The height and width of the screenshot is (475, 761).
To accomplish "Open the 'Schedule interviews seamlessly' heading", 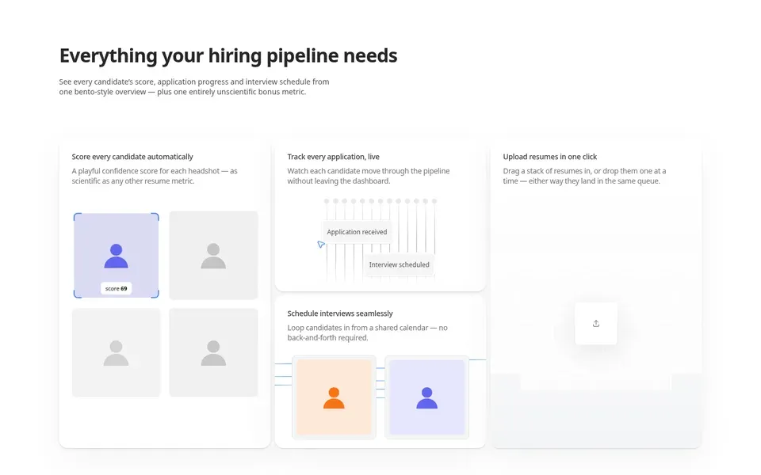I will pyautogui.click(x=340, y=313).
